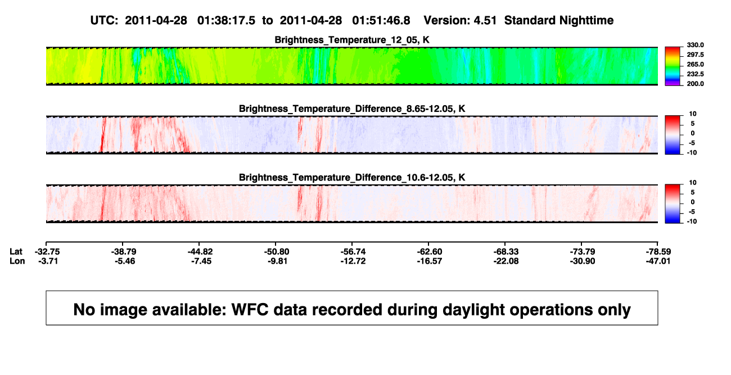731x375 pixels.
Task: Click the 'No image available' WFC notice box
Action: (352, 308)
